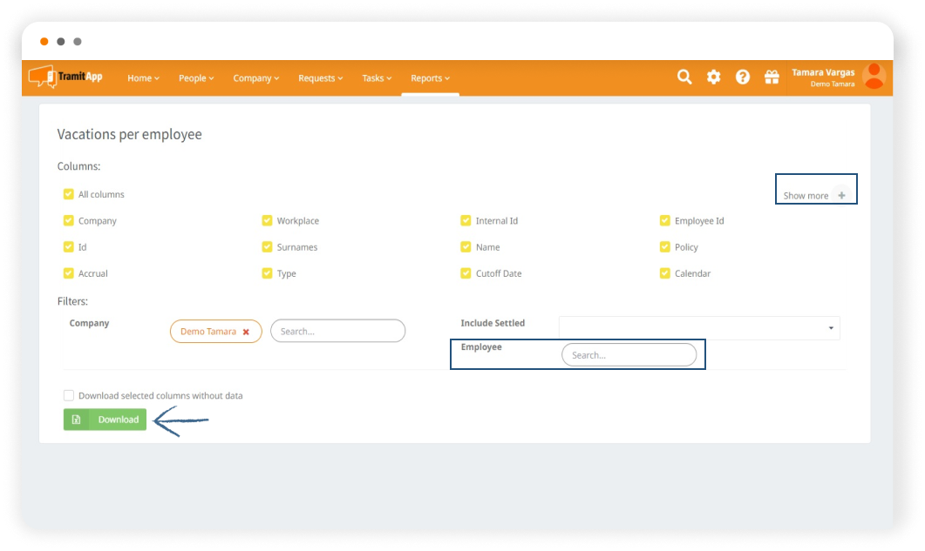
Task: Open the Reports menu
Action: click(x=430, y=78)
